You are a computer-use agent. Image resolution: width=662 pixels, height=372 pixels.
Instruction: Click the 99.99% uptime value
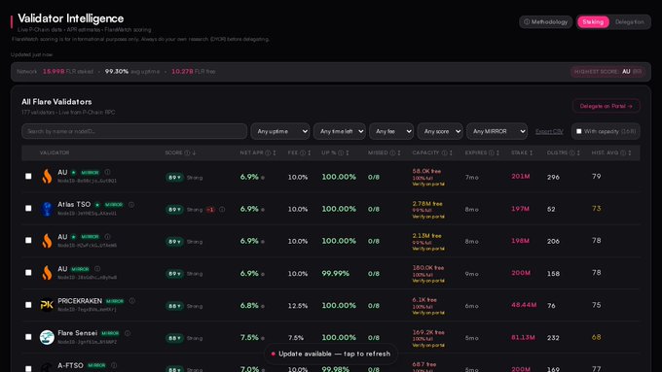point(336,274)
